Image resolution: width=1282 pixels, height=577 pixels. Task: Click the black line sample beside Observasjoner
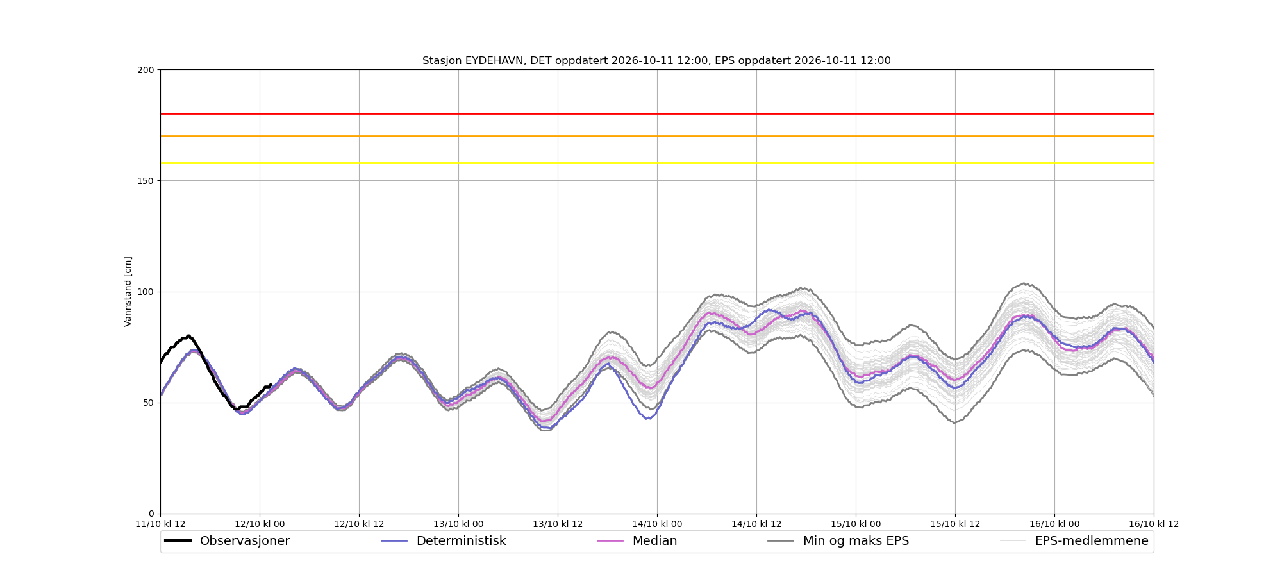178,541
